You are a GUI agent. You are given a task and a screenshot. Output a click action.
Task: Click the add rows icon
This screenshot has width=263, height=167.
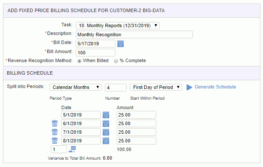coord(72,149)
